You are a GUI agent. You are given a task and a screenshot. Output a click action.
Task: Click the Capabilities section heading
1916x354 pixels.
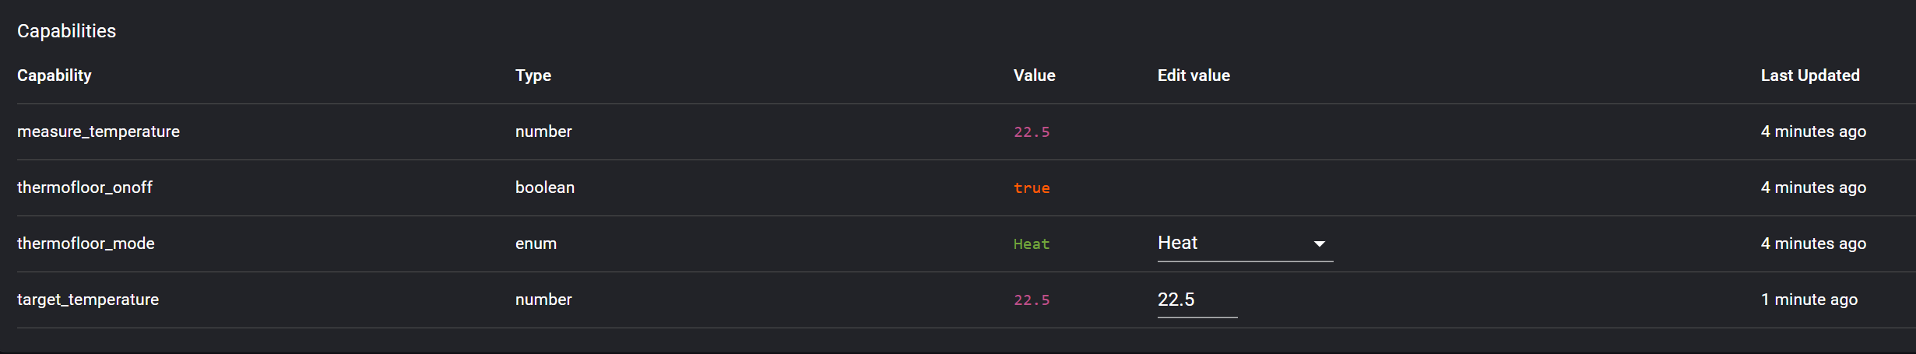point(66,31)
